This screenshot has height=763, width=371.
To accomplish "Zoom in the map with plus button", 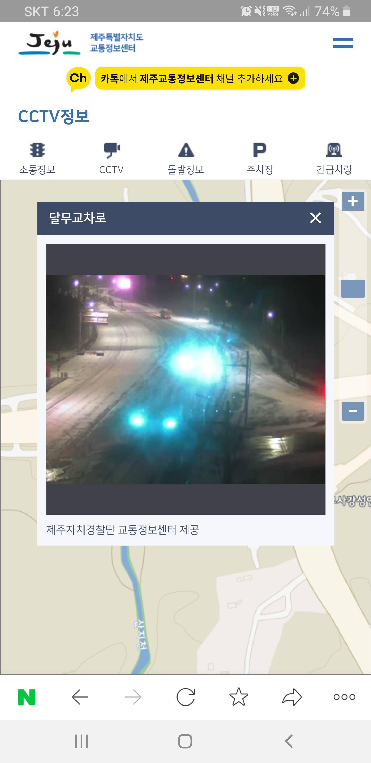I will click(353, 201).
